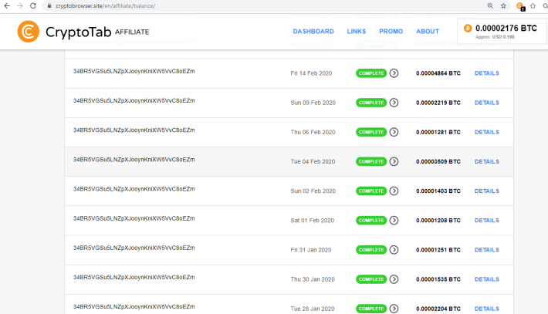Click arrow circle icon on Sun 09 Feb row
Screen dimensions: 548x314
394,103
